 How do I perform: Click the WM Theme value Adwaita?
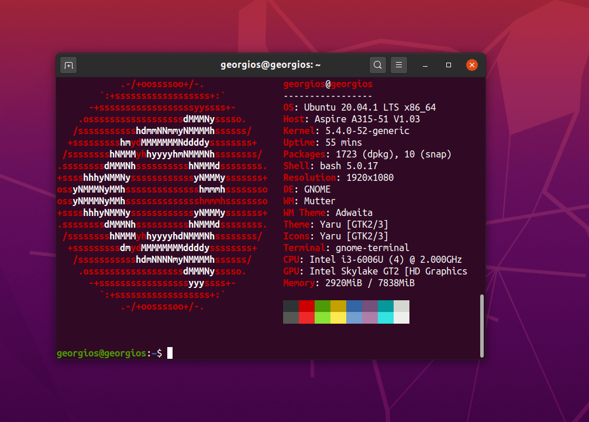pos(354,212)
